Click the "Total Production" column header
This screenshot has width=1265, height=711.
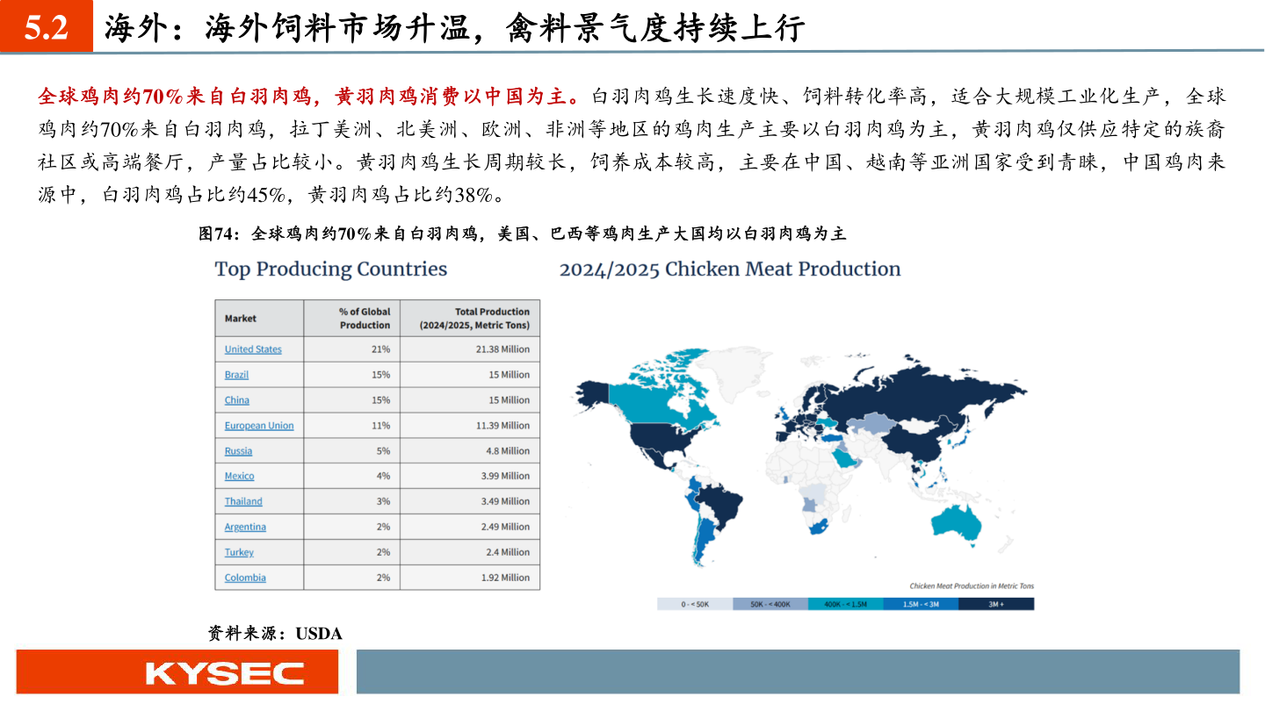click(x=470, y=319)
